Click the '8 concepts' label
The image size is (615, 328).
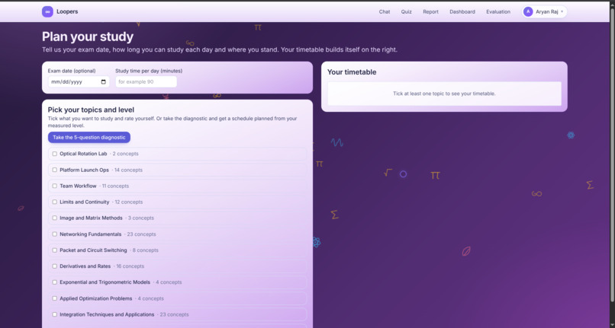146,250
